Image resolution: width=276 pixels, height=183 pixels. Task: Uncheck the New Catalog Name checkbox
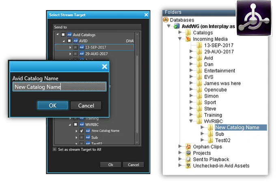(82, 131)
